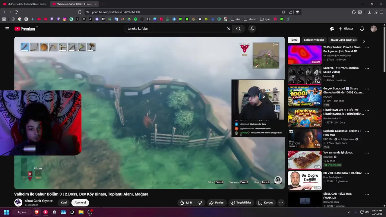Go back in browser history

[4, 12]
